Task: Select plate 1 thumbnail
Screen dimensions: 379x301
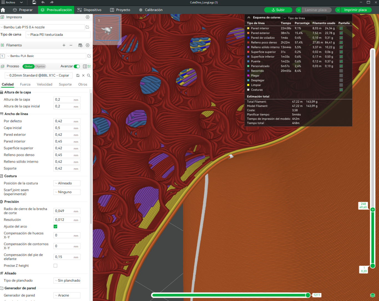Action: [107, 28]
